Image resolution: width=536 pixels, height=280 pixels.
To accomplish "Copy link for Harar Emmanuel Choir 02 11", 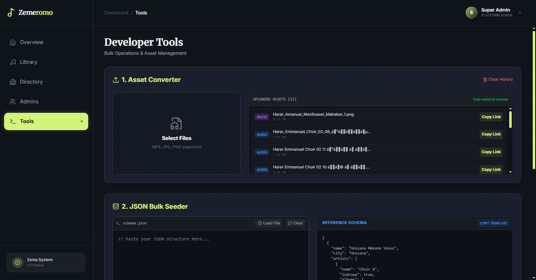I will tap(491, 152).
